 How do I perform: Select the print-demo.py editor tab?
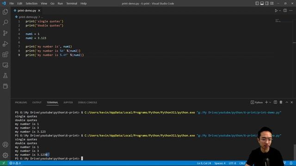(x=27, y=11)
